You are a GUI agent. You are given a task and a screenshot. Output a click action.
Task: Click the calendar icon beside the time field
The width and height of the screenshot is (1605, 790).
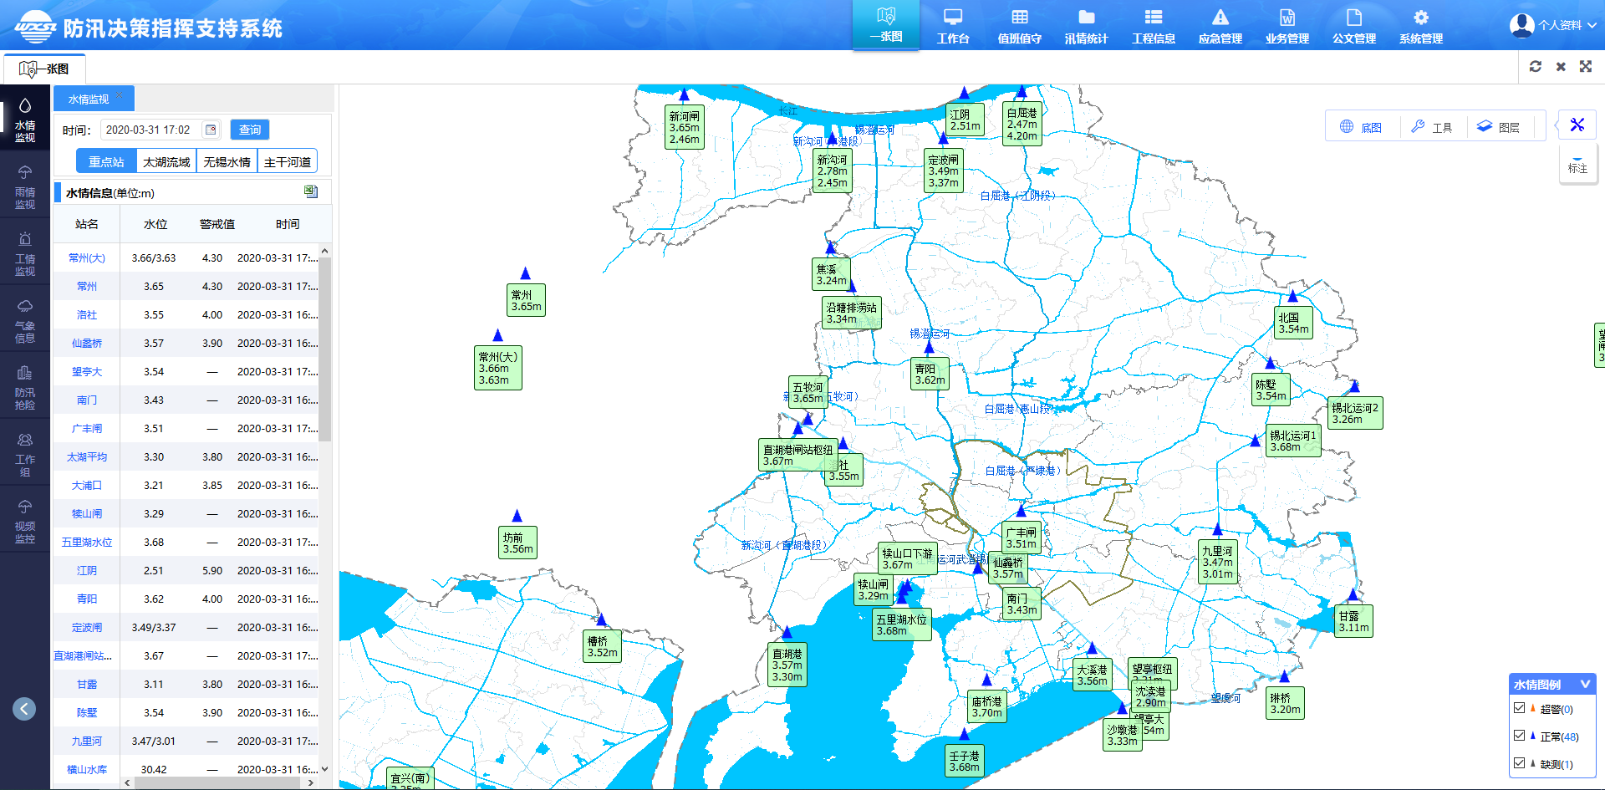coord(211,130)
